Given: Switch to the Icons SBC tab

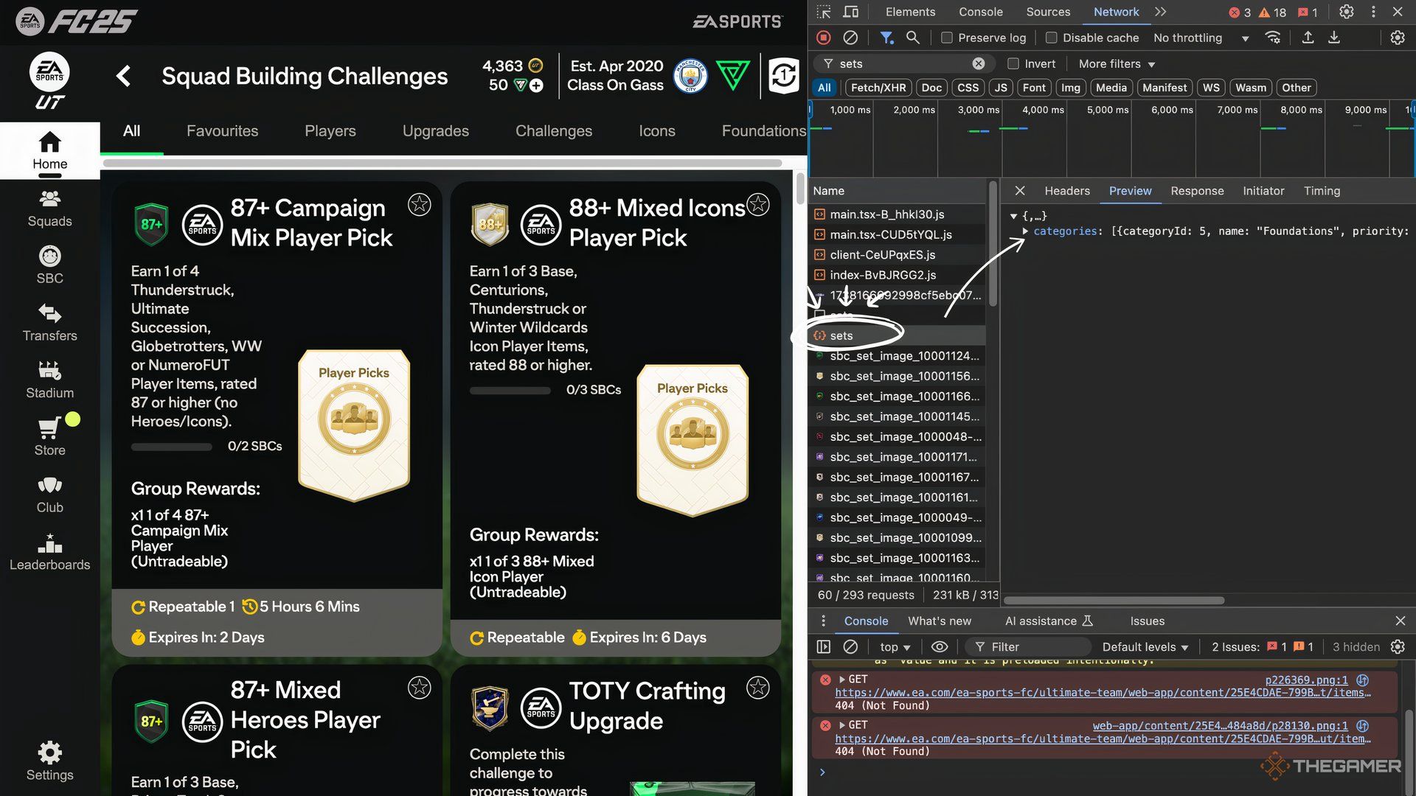Looking at the screenshot, I should tap(656, 130).
